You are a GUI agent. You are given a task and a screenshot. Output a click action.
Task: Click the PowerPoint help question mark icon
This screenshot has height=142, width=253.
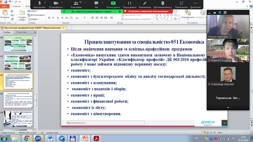pyautogui.click(x=251, y=6)
